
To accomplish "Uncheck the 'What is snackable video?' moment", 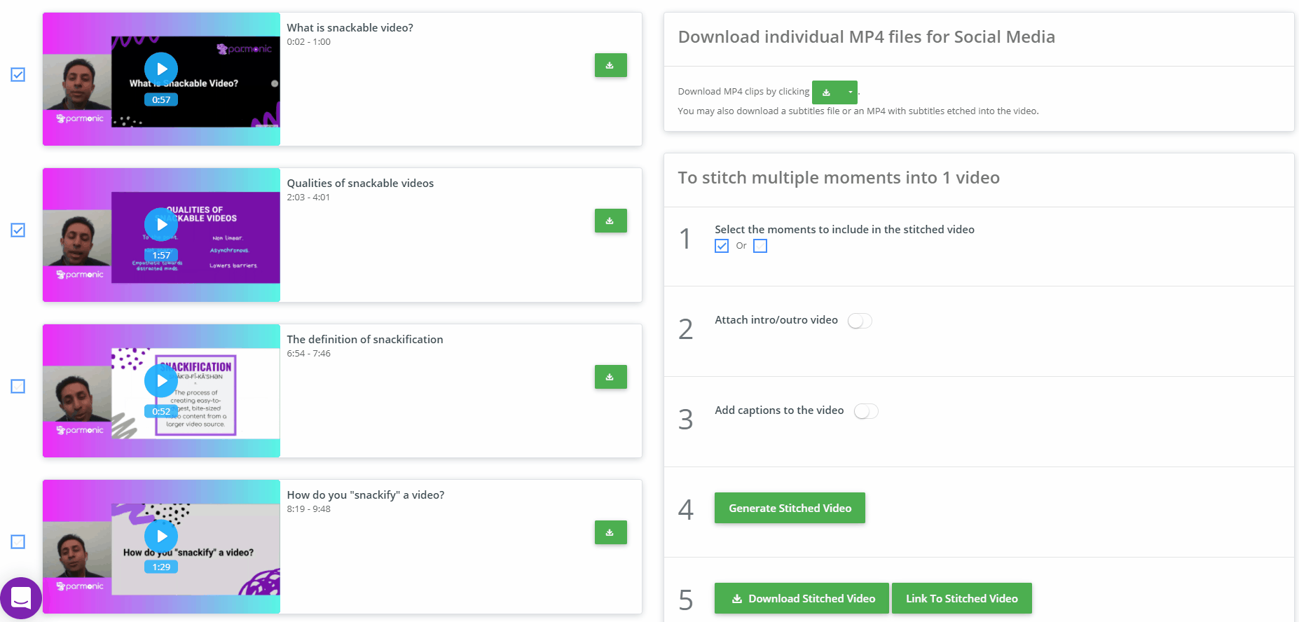I will tap(18, 74).
